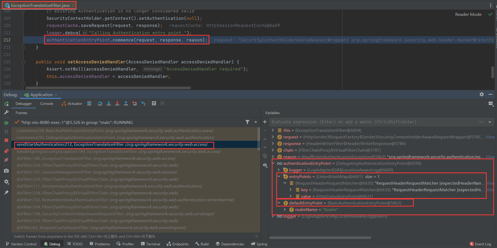Collapse the defaultEntryPoint node

(279, 203)
